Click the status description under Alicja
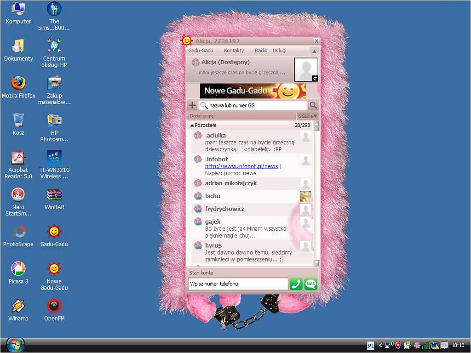The width and height of the screenshot is (471, 353). (242, 73)
